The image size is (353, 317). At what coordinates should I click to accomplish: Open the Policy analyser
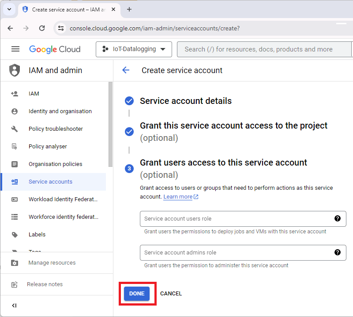point(47,146)
